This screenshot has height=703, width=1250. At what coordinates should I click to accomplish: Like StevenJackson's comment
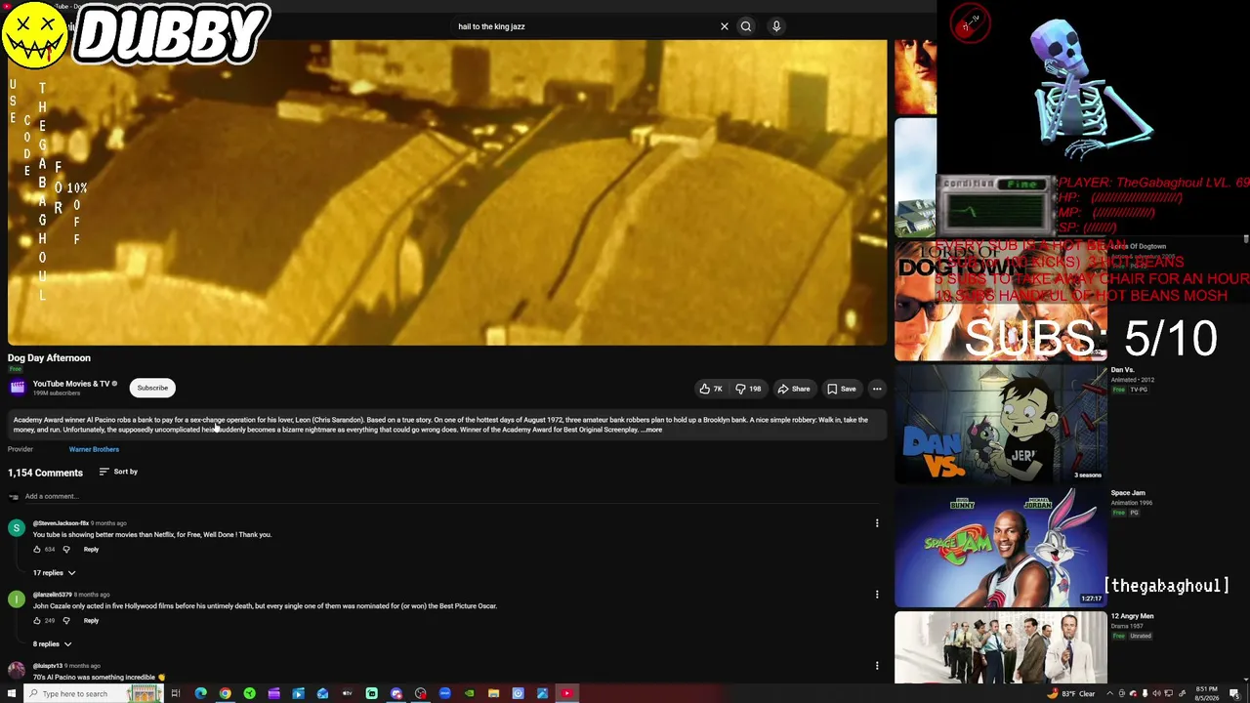(37, 550)
